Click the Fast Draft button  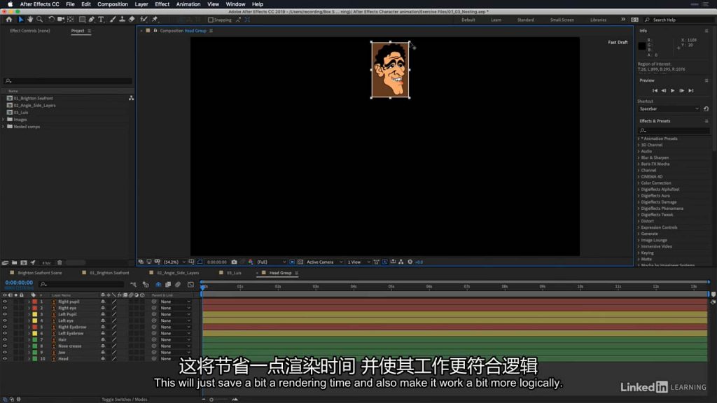[x=618, y=43]
